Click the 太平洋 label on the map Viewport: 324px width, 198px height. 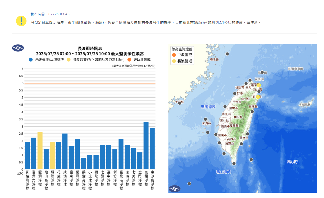(293, 162)
